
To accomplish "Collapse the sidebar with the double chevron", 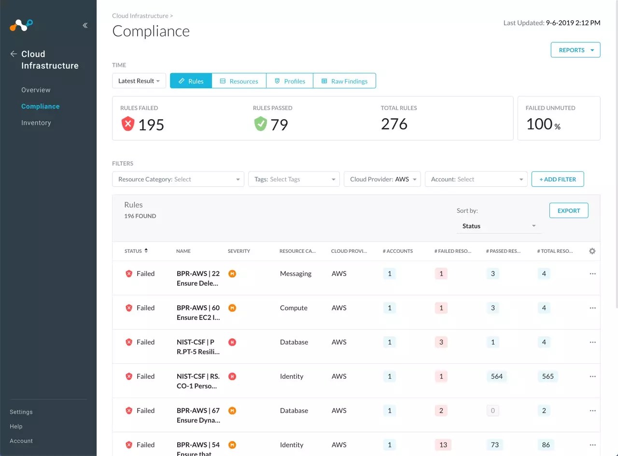I will coord(85,26).
